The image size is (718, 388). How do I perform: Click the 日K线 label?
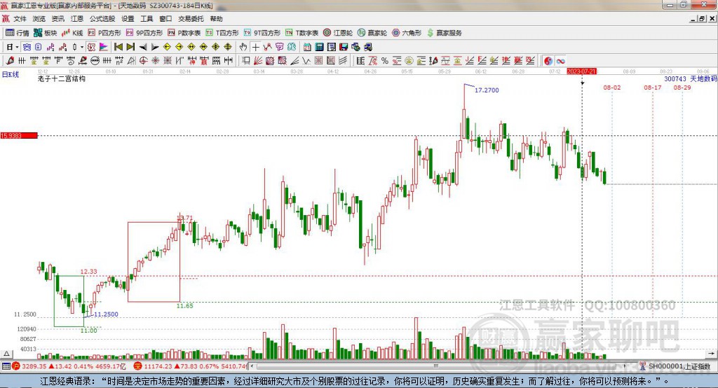coord(10,74)
